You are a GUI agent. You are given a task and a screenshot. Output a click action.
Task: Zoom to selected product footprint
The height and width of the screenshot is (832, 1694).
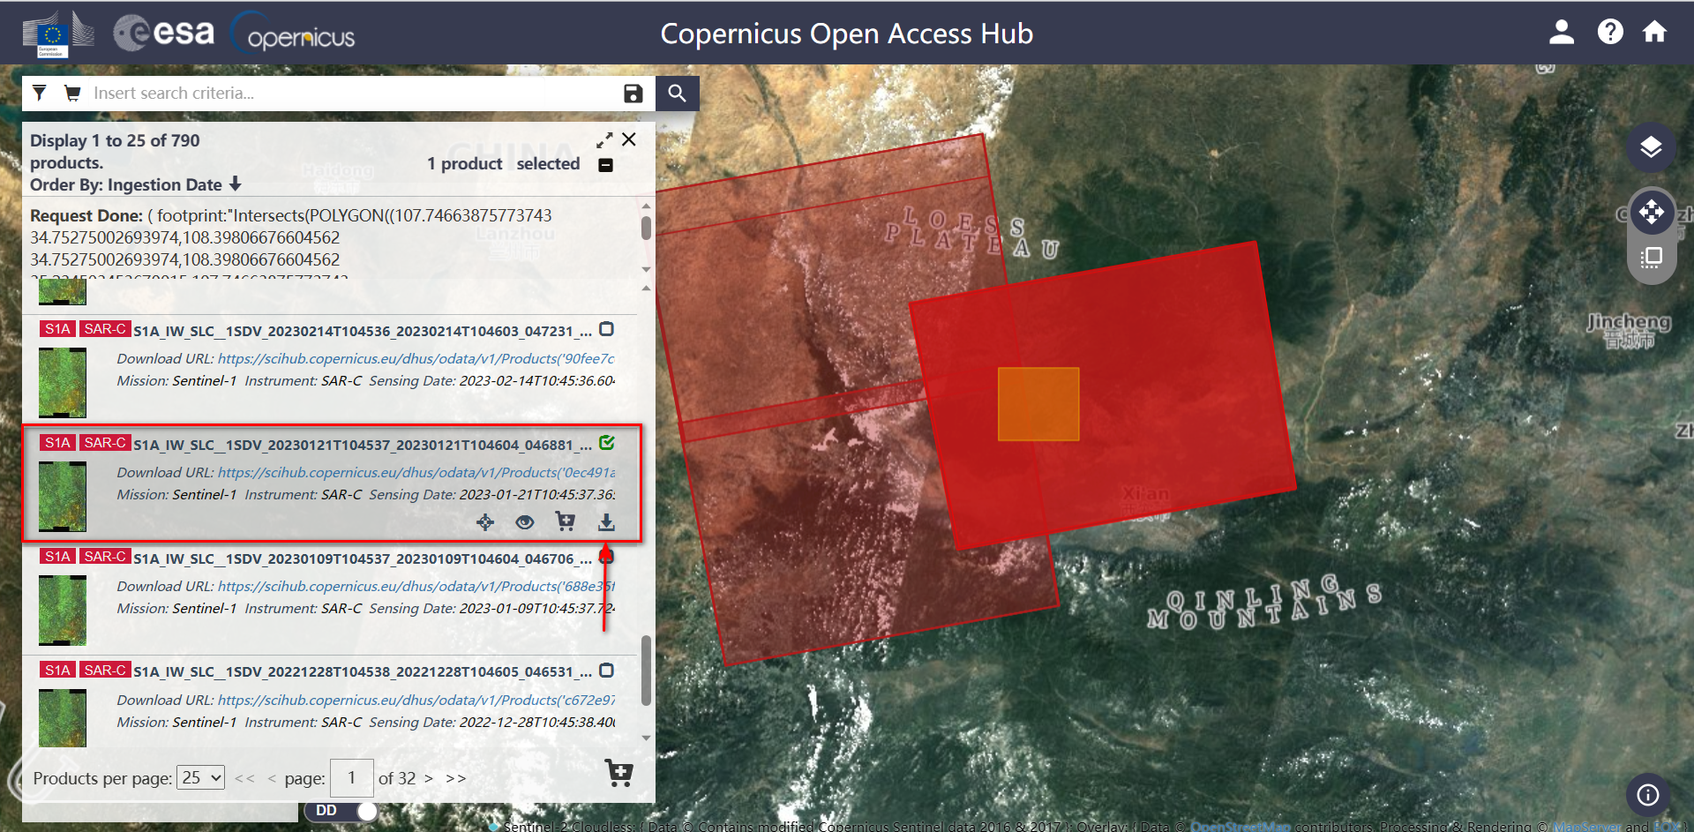(485, 522)
